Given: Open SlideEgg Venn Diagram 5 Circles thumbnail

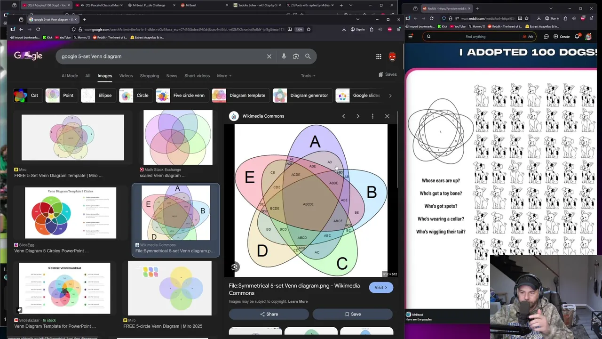Looking at the screenshot, I should (71, 213).
